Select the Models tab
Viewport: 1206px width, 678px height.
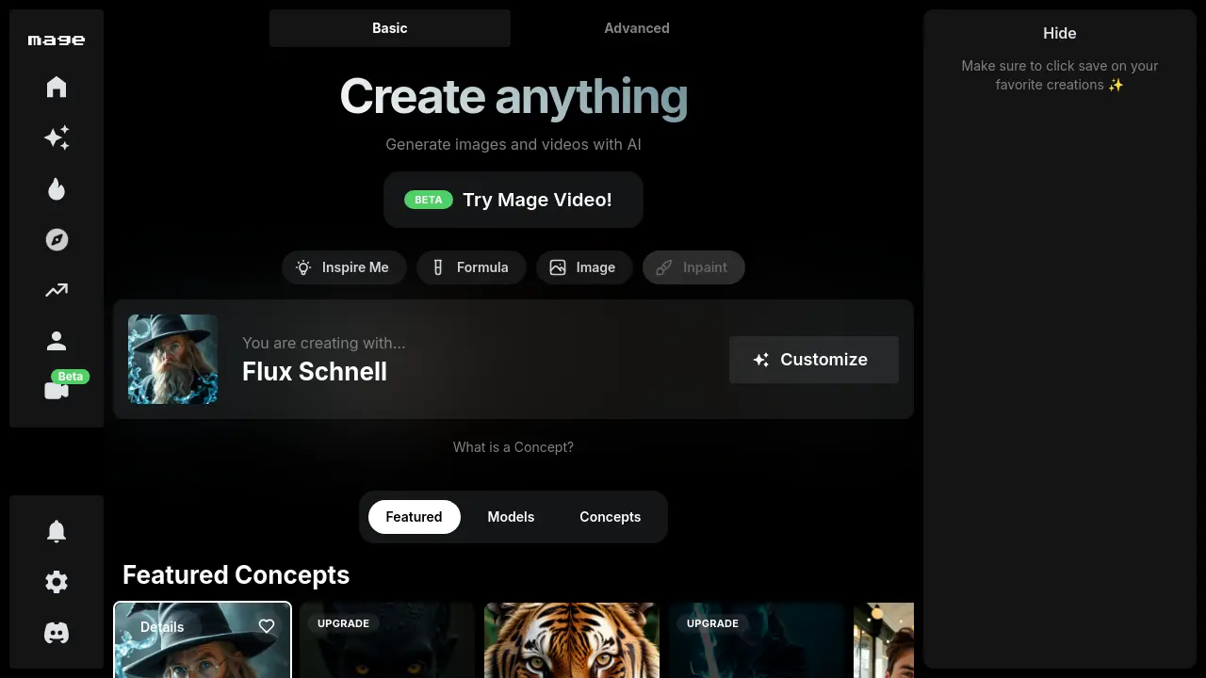(x=511, y=517)
